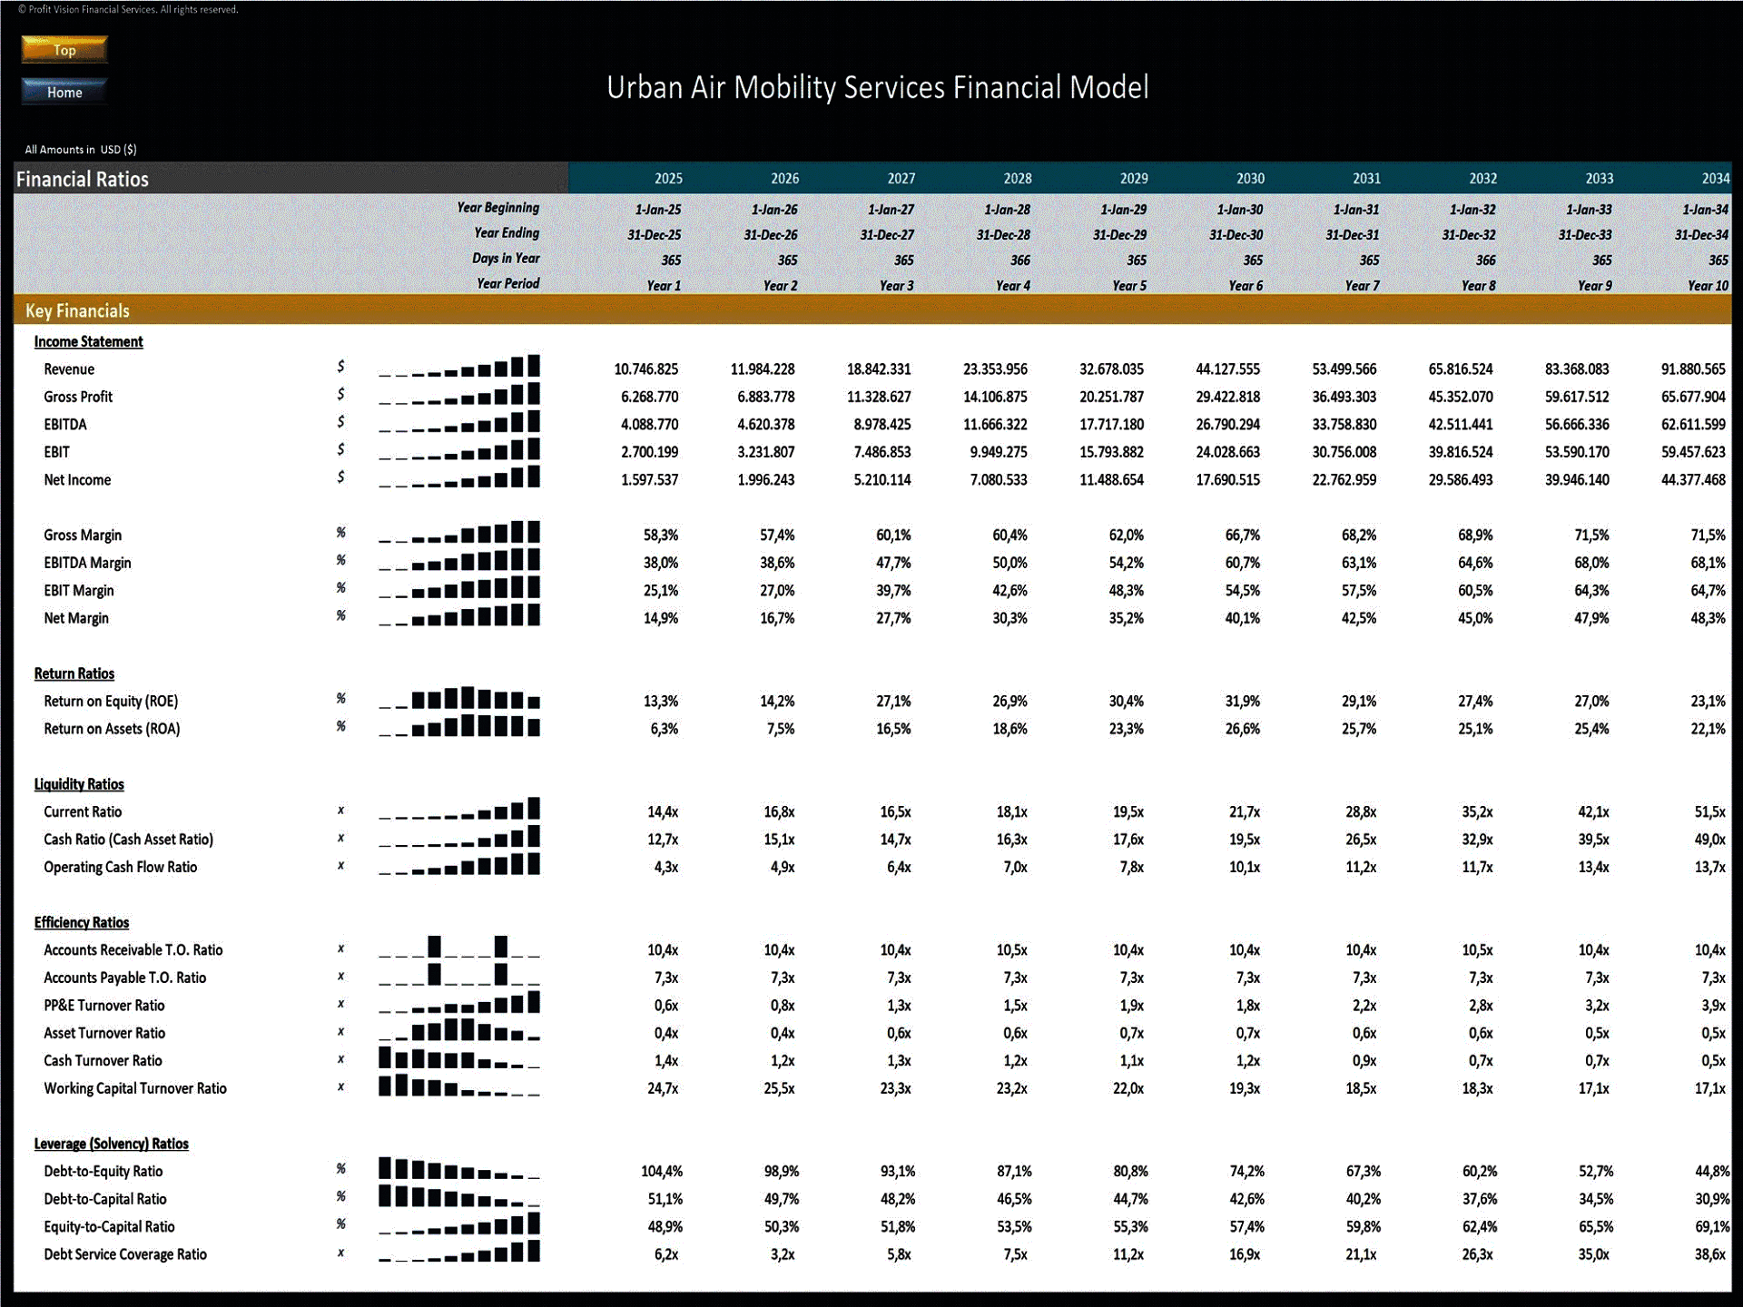This screenshot has width=1743, height=1307.
Task: Click the Home navigation button
Action: click(64, 92)
